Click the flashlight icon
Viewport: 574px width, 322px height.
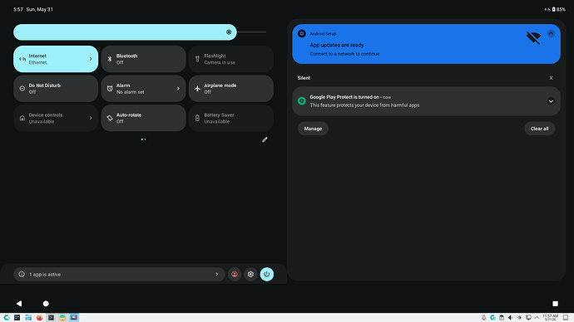point(197,59)
